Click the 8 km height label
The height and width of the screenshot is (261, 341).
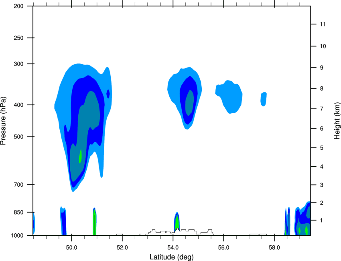click(x=322, y=89)
